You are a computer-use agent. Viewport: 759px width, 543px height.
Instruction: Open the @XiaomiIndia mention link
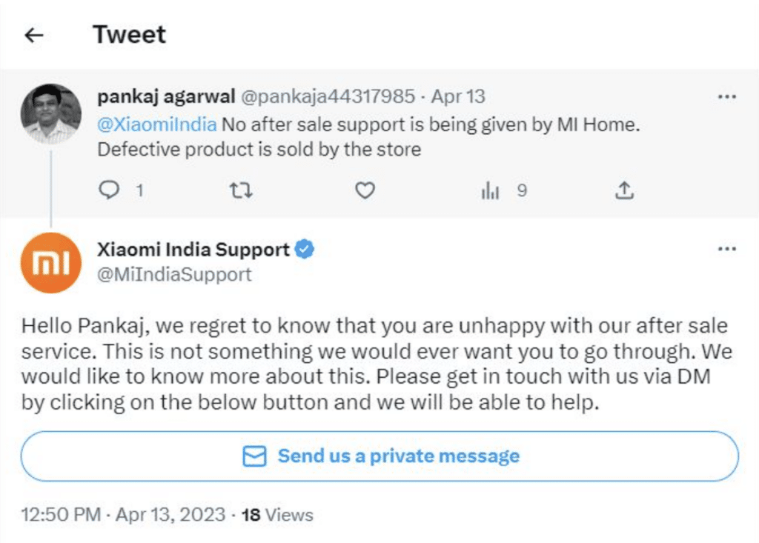[157, 124]
